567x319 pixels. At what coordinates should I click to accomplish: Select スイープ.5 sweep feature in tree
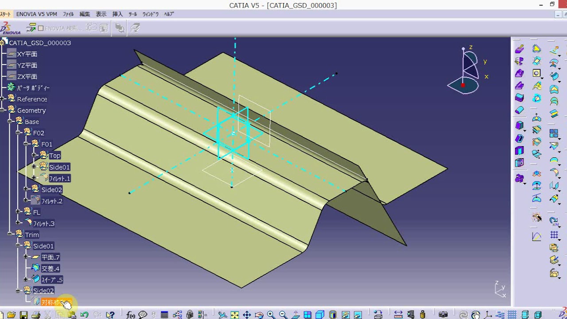click(52, 280)
